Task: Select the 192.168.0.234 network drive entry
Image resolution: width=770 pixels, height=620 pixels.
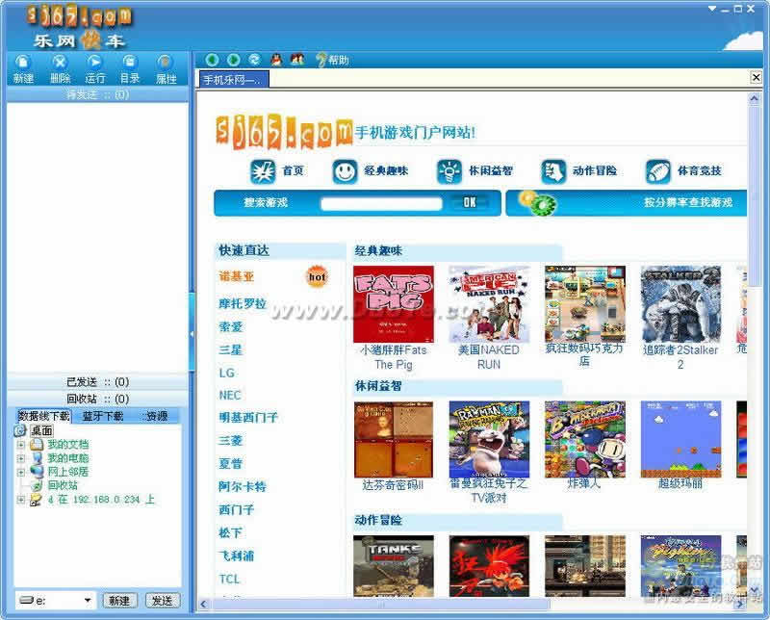Action: (101, 500)
